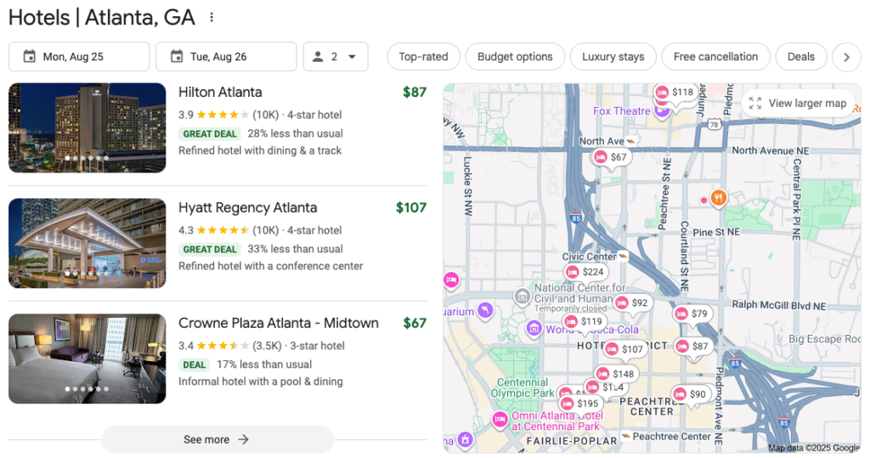Open the Mon, Aug 25 check-in date picker
870x458 pixels.
79,57
